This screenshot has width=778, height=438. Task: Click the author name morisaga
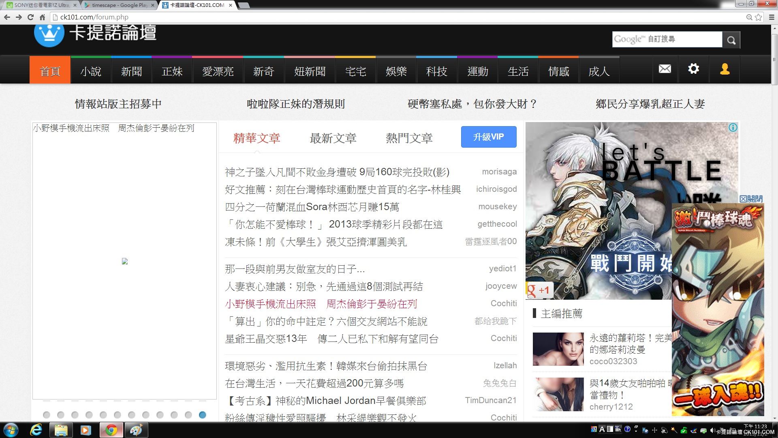tap(499, 172)
